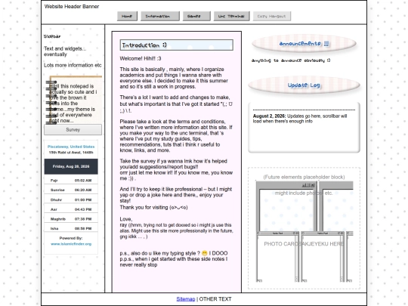Image resolution: width=408 pixels, height=306 pixels.
Task: Click the Introduction :) heading box
Action: coord(176,45)
